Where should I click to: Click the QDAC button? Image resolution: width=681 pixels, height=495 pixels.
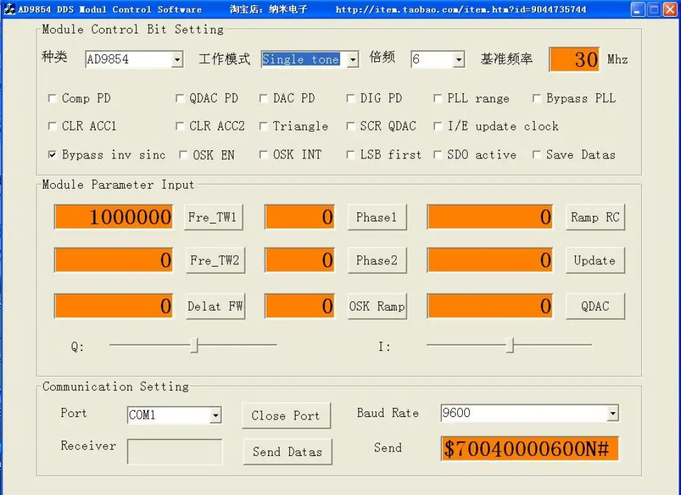(x=595, y=306)
